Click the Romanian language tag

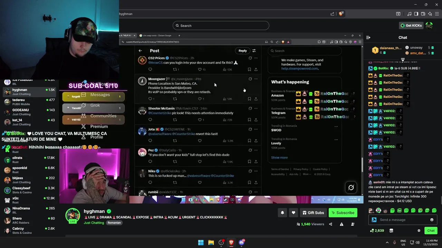pos(114,223)
